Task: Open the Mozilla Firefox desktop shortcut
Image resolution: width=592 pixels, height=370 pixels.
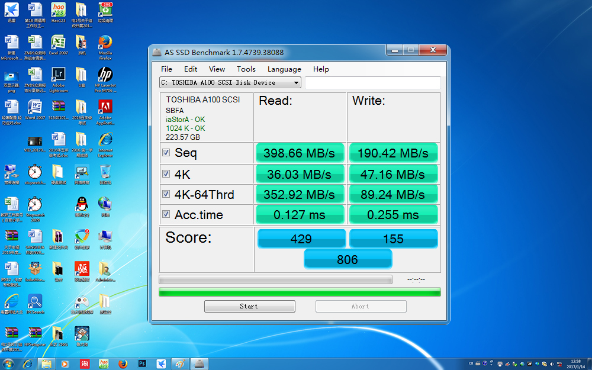Action: coord(105,43)
